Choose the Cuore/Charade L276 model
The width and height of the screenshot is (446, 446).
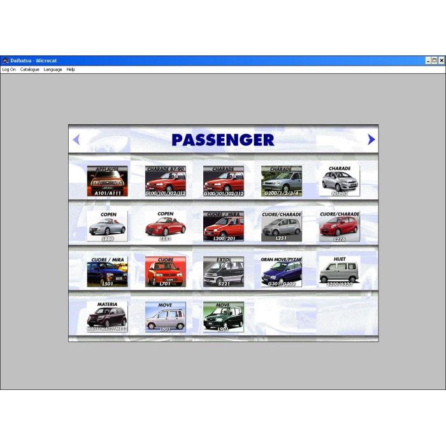340,226
